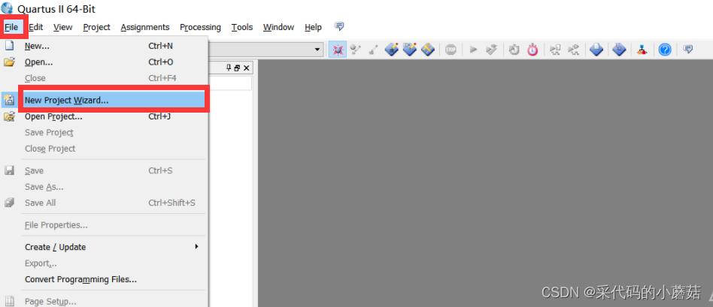Click the first grey waveform simulation icon

[555, 50]
